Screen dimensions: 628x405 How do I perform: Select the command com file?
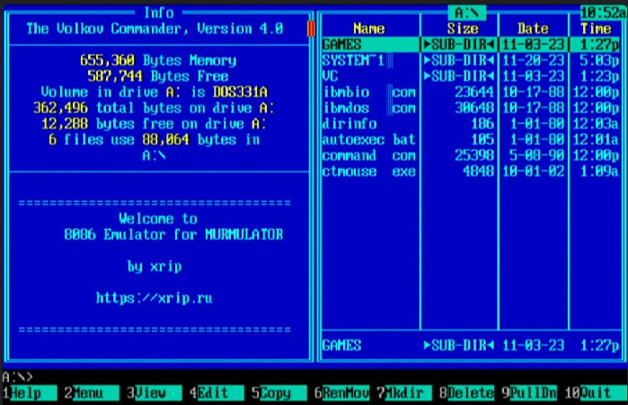click(x=471, y=155)
